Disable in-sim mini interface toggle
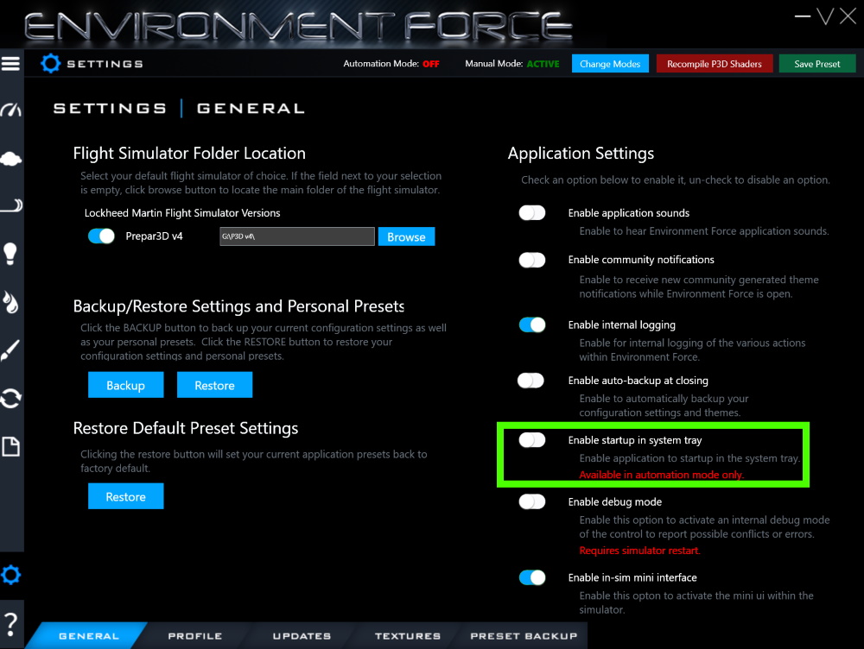This screenshot has height=649, width=864. [x=531, y=577]
